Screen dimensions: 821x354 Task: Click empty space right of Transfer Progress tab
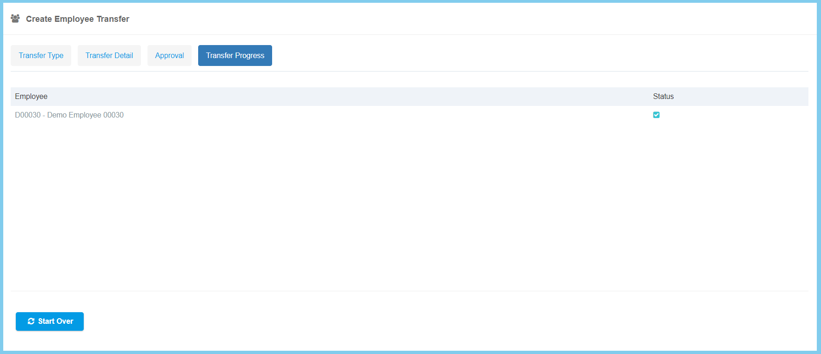click(x=512, y=55)
